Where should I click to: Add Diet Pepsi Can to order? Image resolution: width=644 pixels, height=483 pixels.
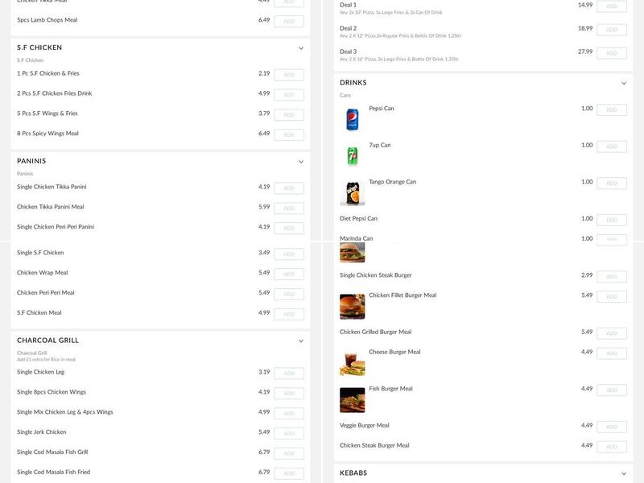[612, 220]
